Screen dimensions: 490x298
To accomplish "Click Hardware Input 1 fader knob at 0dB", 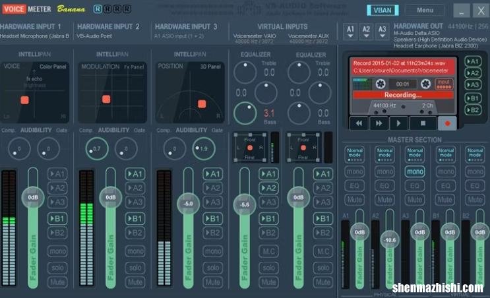I will tap(33, 197).
